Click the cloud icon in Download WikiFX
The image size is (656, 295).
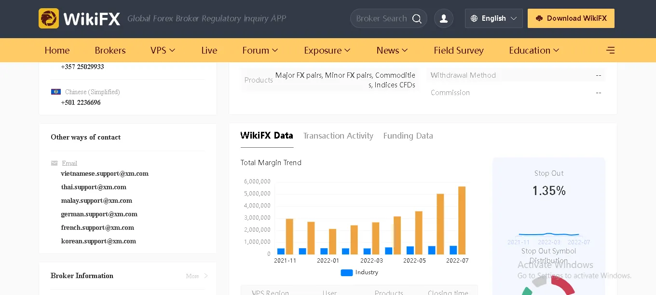[539, 18]
